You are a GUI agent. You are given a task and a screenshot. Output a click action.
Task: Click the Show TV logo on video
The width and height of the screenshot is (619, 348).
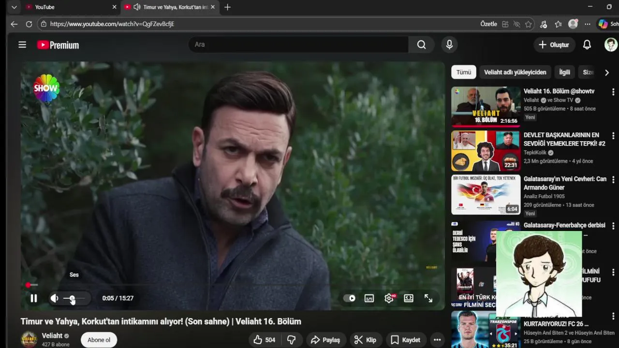[46, 88]
